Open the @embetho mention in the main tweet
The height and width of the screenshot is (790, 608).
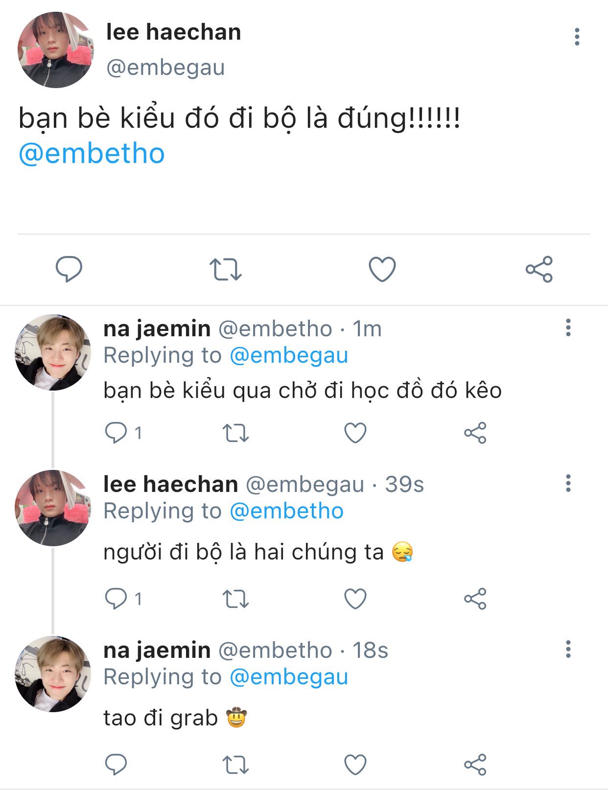click(x=92, y=154)
